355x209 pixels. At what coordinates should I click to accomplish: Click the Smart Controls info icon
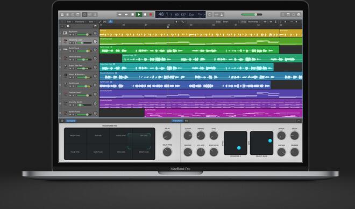[62, 121]
